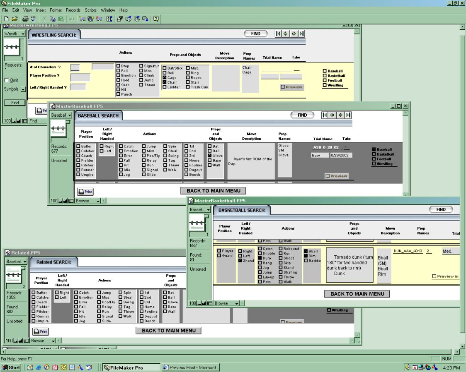The image size is (466, 372).
Task: Go to next record arrow in Baseball Search
Action: (x=340, y=115)
